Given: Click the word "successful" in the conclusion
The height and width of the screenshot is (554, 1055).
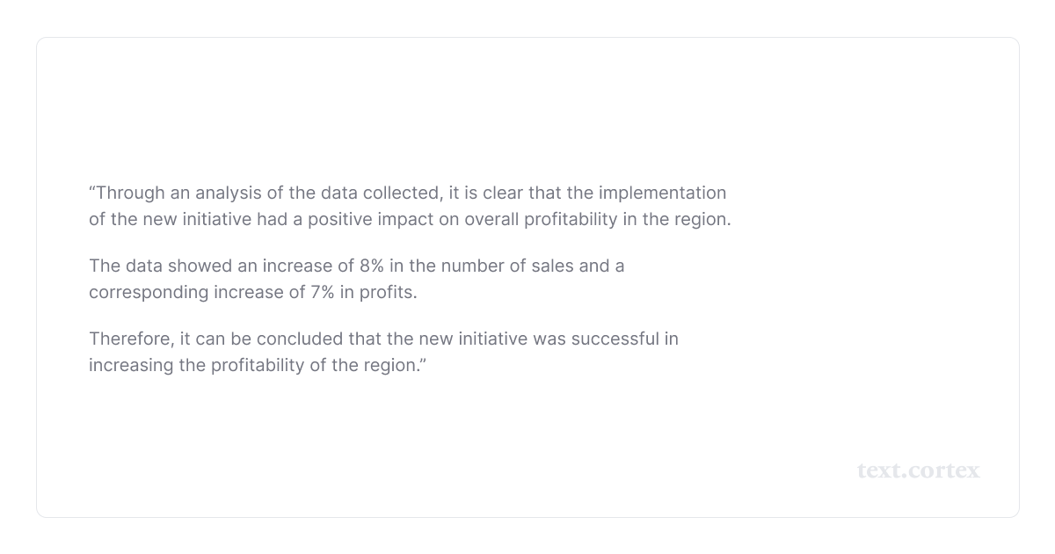Looking at the screenshot, I should [615, 339].
